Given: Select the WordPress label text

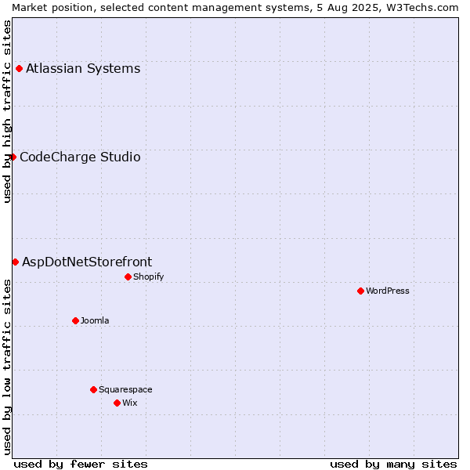Looking at the screenshot, I should [x=387, y=291].
